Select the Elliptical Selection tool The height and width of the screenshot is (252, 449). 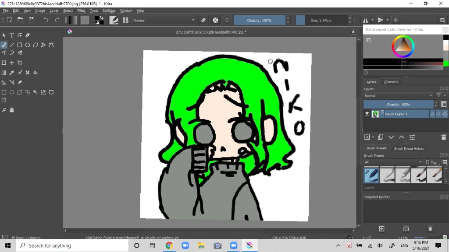pyautogui.click(x=12, y=92)
